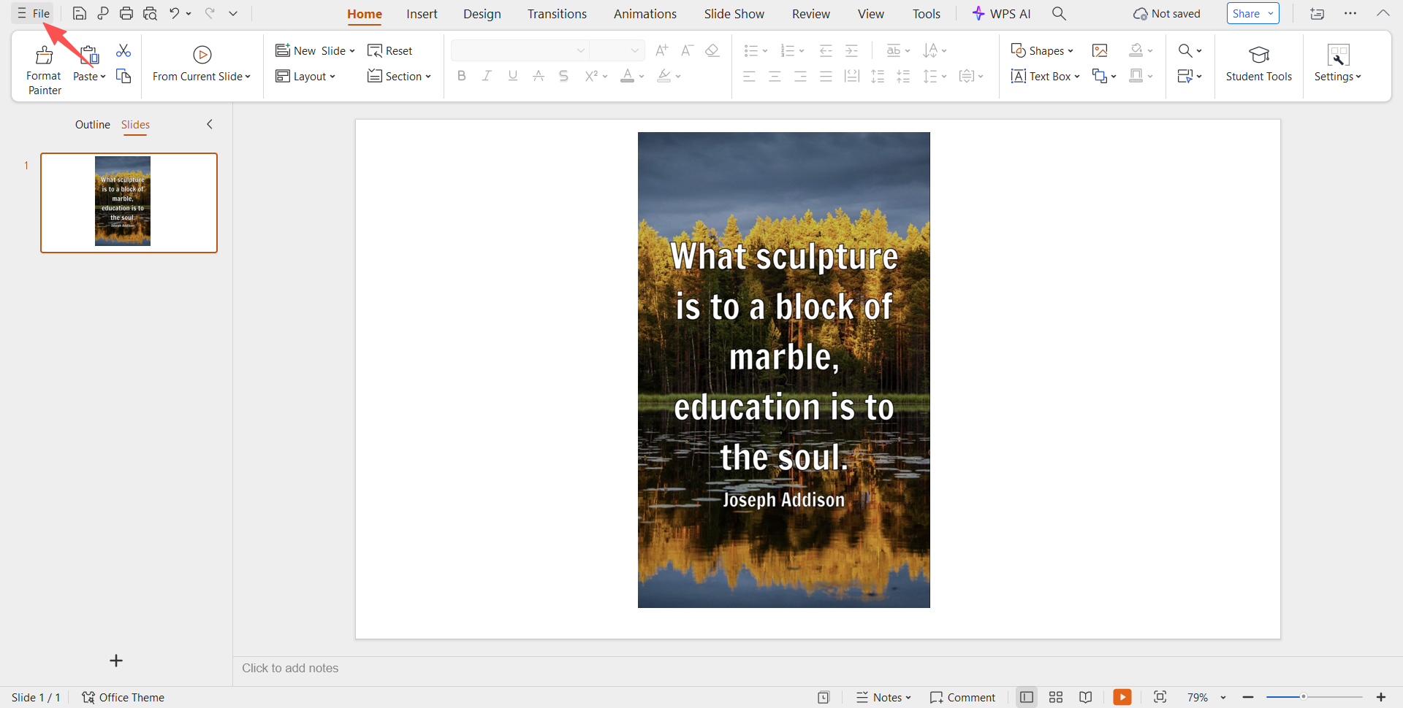Open the Shapes dropdown menu
This screenshot has width=1403, height=708.
coord(1042,50)
